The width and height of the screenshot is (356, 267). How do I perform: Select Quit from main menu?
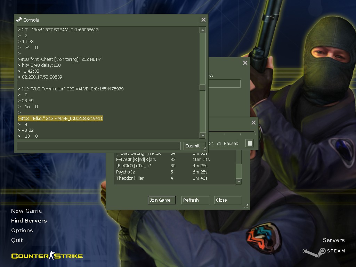(17, 240)
